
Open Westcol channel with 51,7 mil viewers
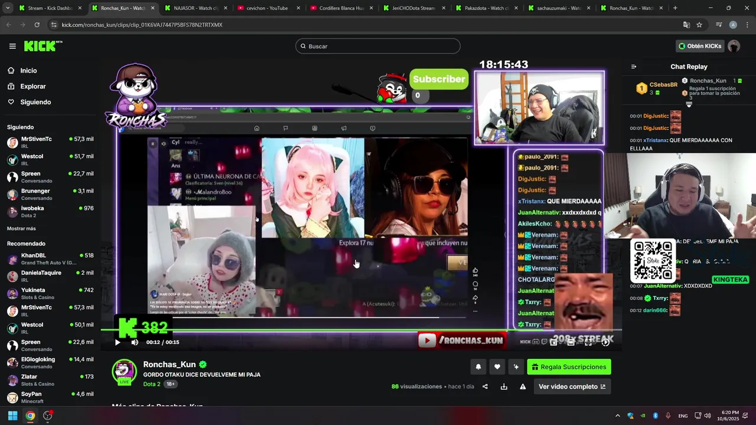(50, 159)
